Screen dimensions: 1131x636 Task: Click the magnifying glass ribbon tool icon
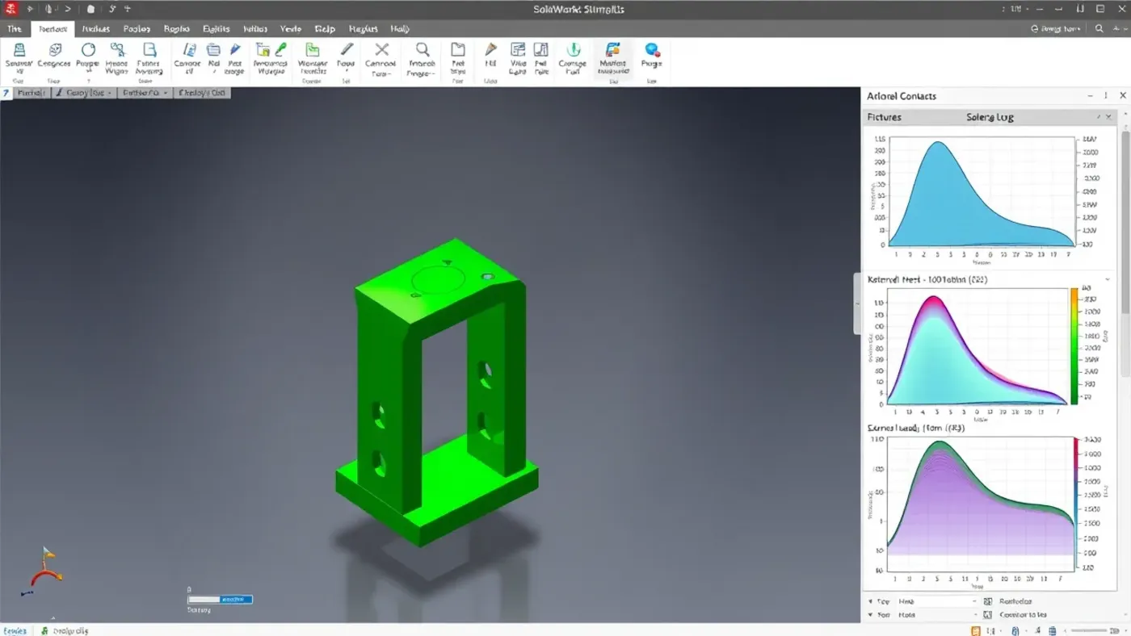(x=422, y=51)
